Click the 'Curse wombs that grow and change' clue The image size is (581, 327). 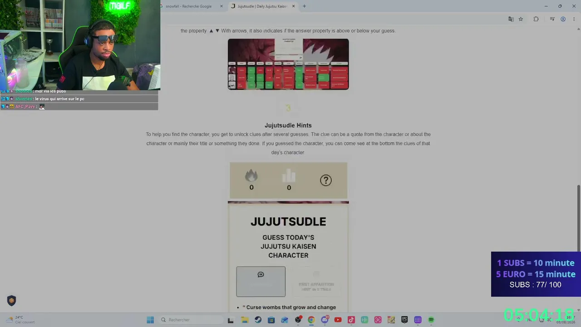click(289, 307)
